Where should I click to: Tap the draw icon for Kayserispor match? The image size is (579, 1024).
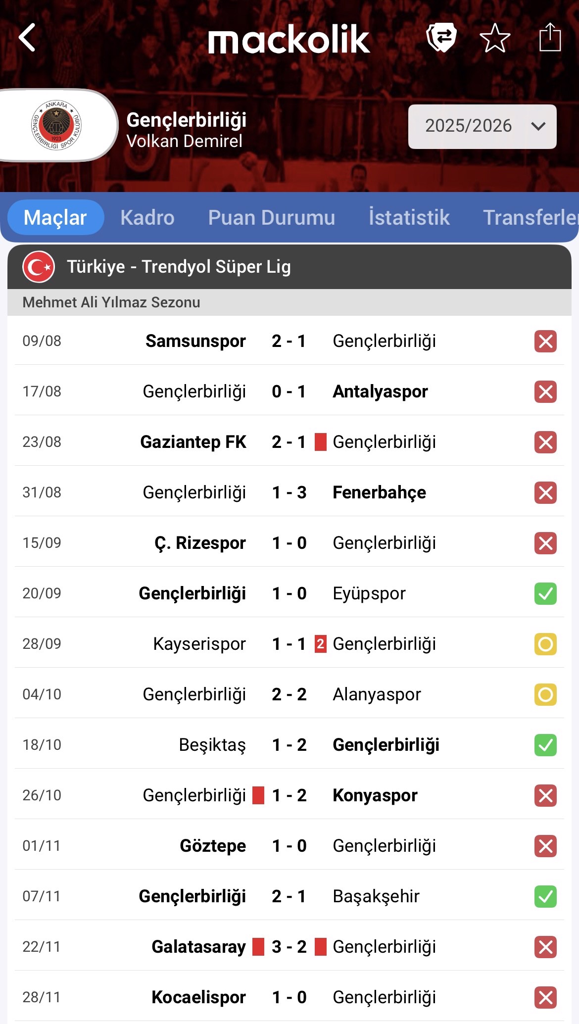tap(545, 644)
